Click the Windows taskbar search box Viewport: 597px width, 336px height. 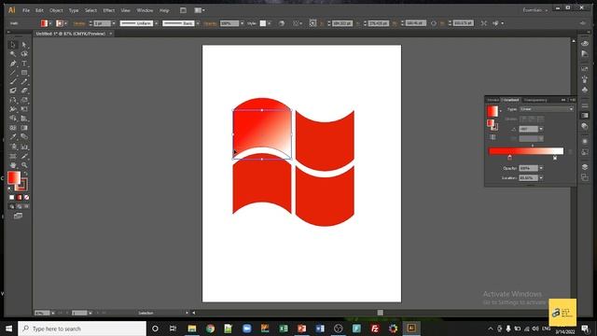coord(82,329)
